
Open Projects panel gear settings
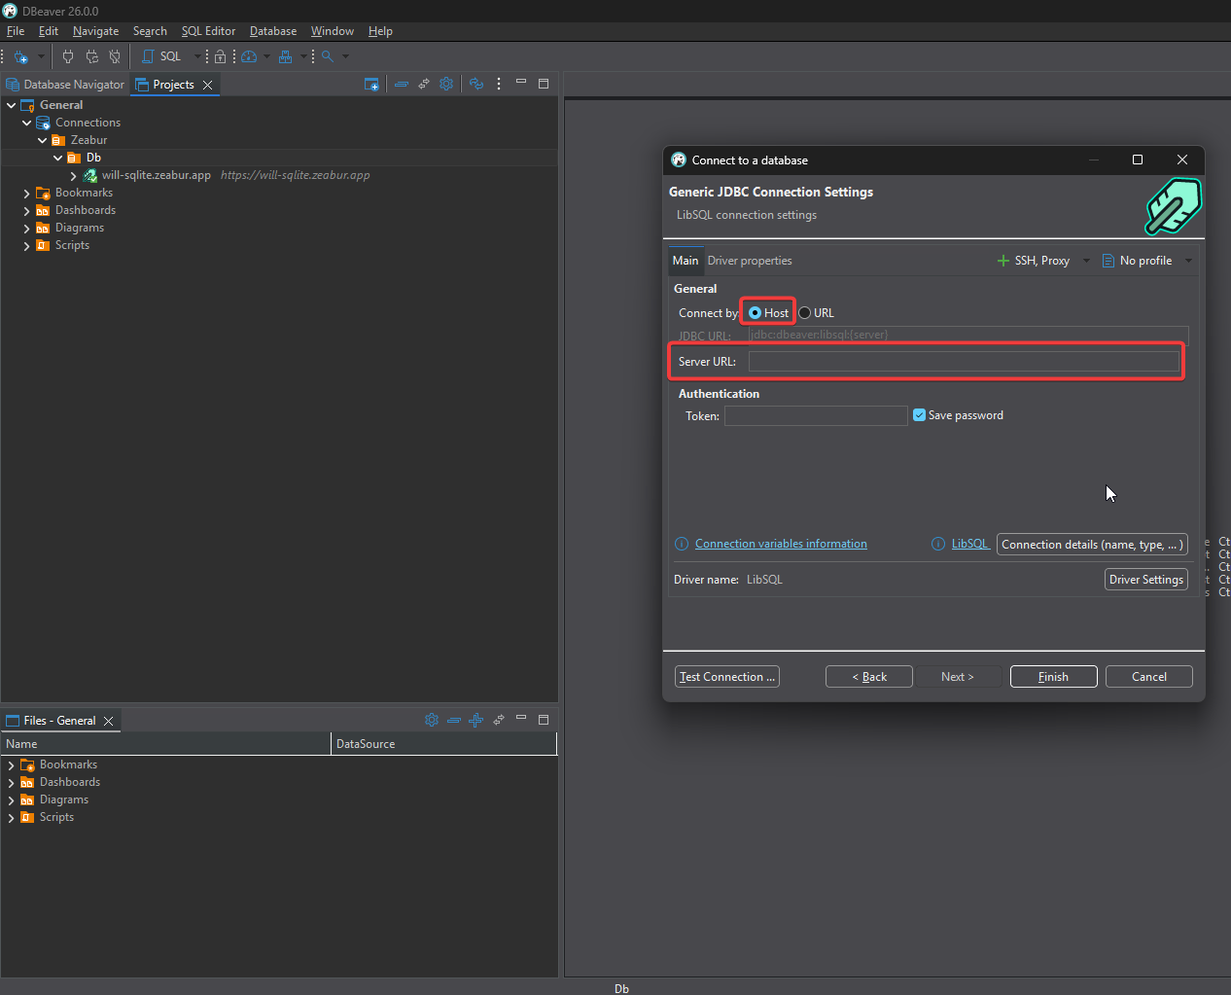click(x=446, y=85)
